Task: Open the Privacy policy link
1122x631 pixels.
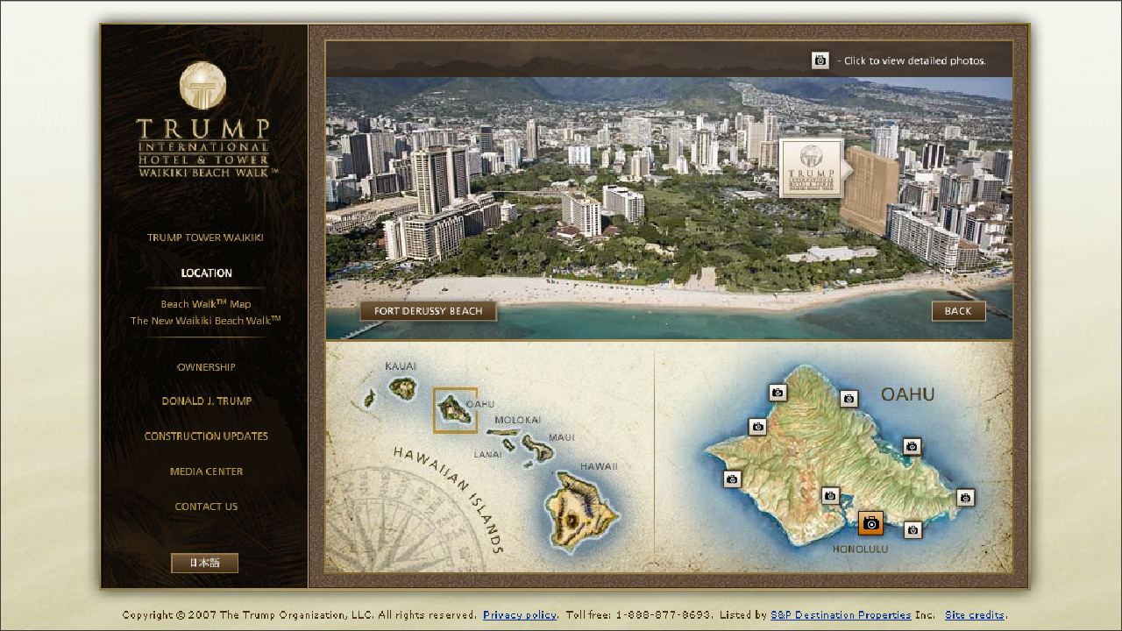Action: tap(520, 615)
